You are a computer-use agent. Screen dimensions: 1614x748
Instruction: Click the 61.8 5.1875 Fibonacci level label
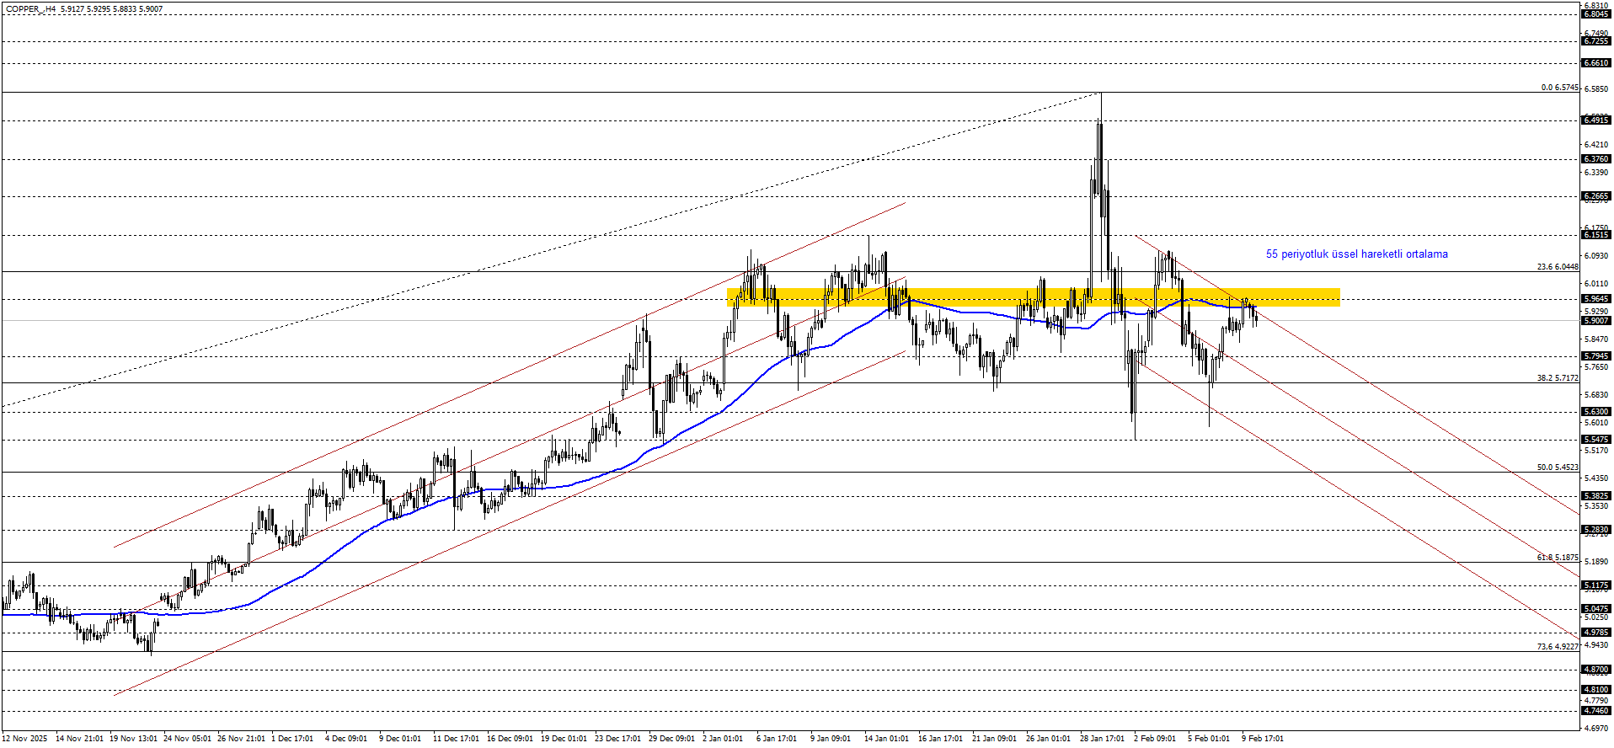point(1558,558)
